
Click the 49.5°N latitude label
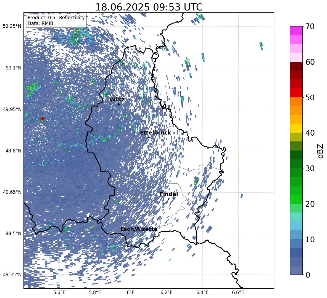click(x=14, y=233)
